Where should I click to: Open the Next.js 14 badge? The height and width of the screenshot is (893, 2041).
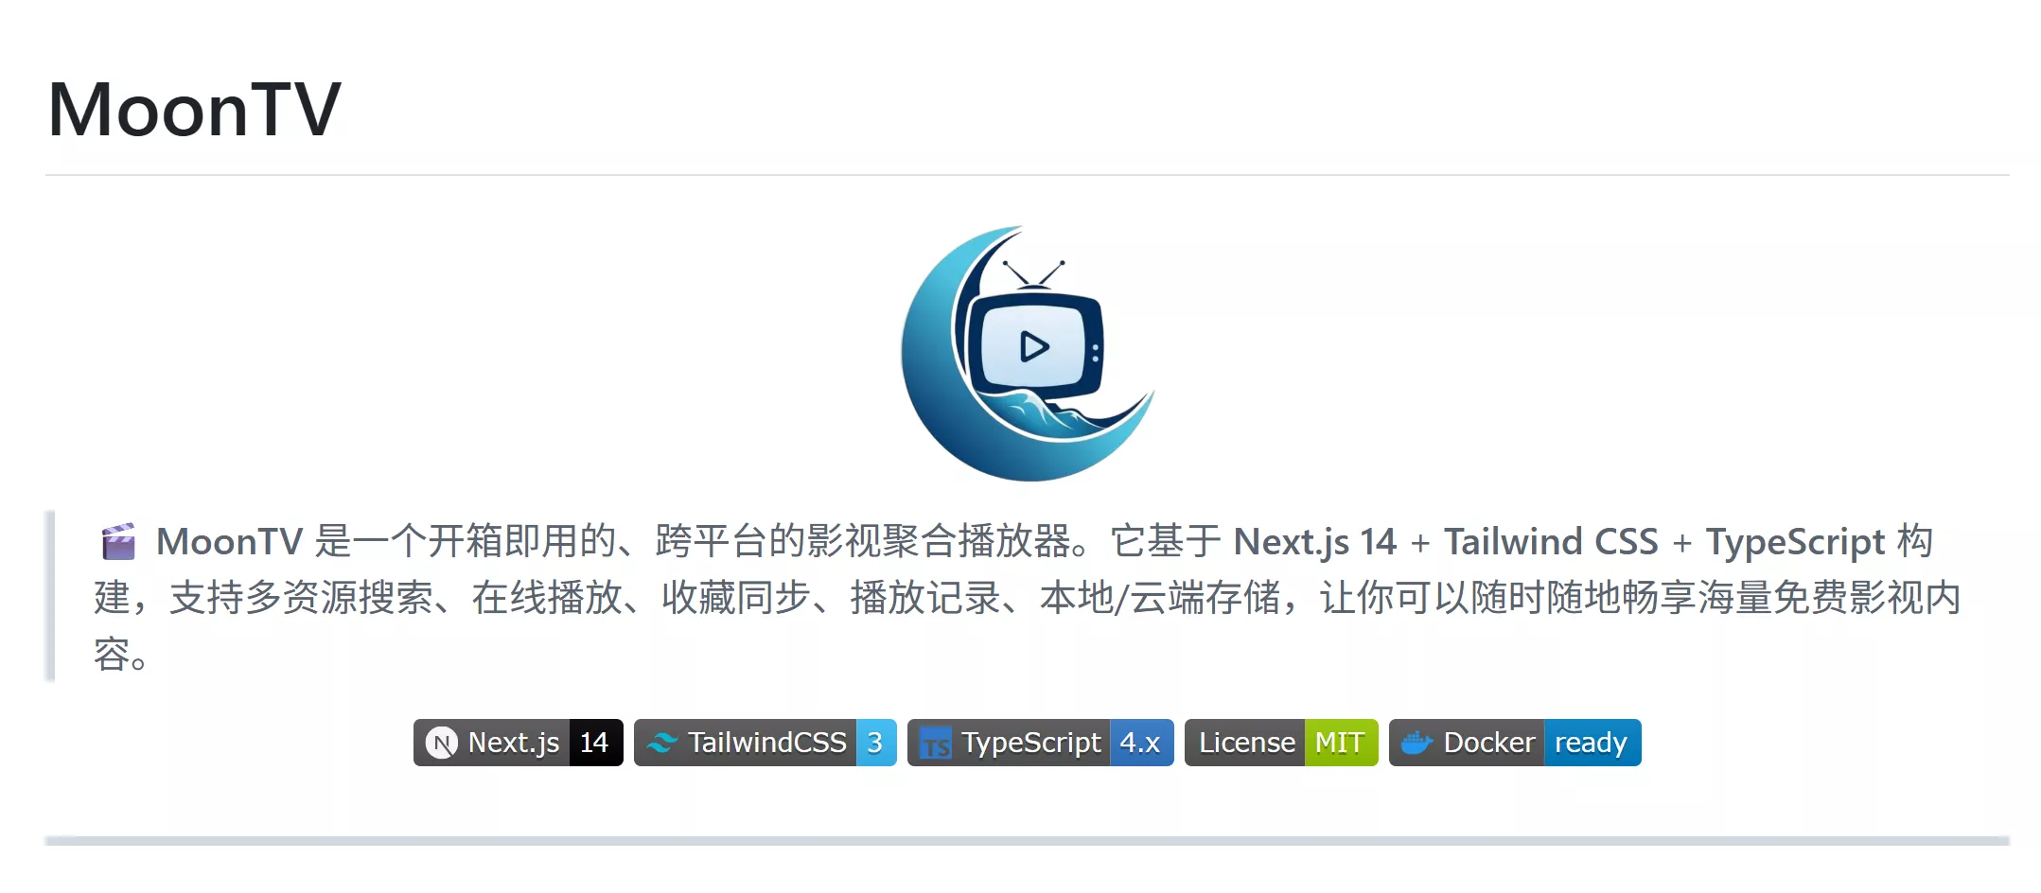pos(518,743)
